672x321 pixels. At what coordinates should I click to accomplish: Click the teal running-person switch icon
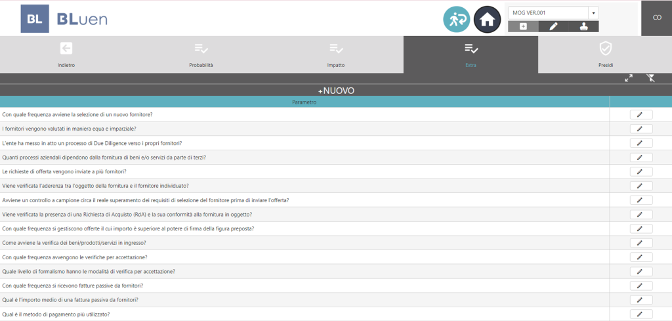pyautogui.click(x=457, y=19)
